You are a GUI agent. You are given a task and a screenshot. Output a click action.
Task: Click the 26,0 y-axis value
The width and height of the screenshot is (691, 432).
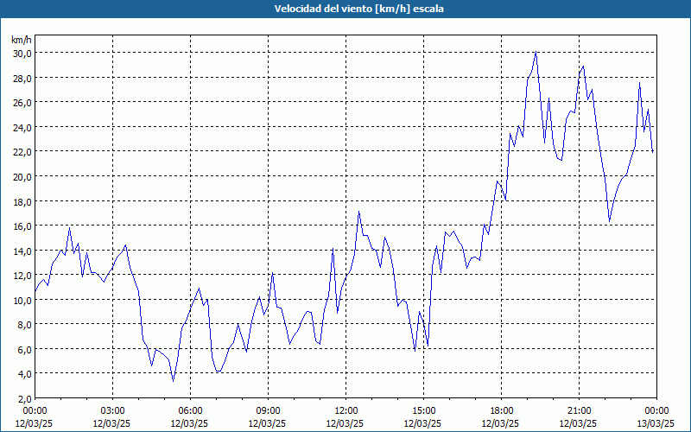pyautogui.click(x=22, y=102)
